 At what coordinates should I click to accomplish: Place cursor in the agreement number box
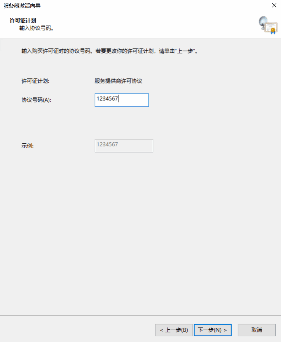coord(121,100)
